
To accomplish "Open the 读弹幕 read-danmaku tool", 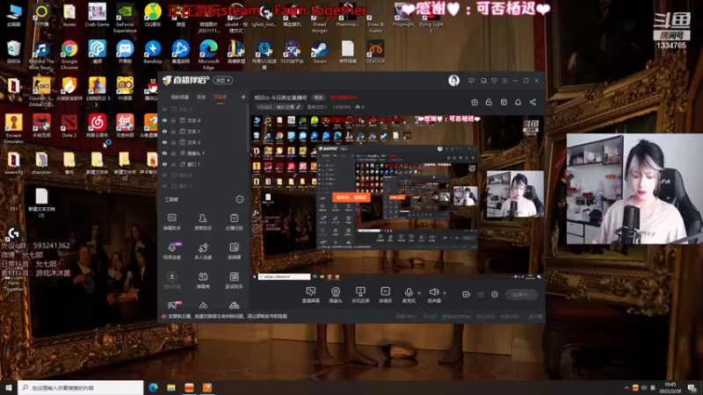I will coord(234,251).
